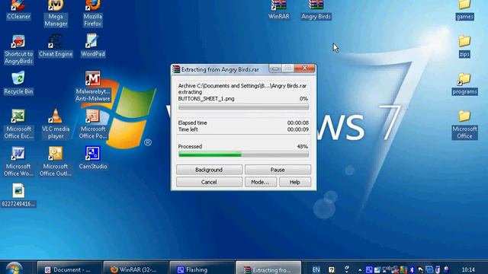The image size is (488, 274).
Task: Click the BUTTONS_SHEET_1.png file name text
Action: pyautogui.click(x=207, y=99)
